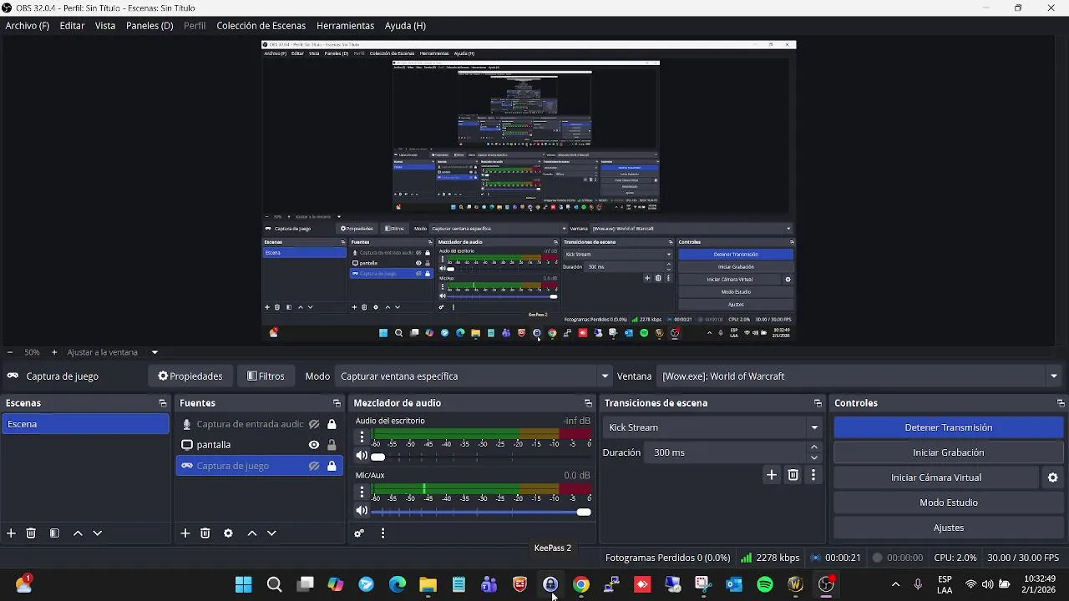Unlock the Captura de juego source
The height and width of the screenshot is (601, 1069).
click(332, 466)
